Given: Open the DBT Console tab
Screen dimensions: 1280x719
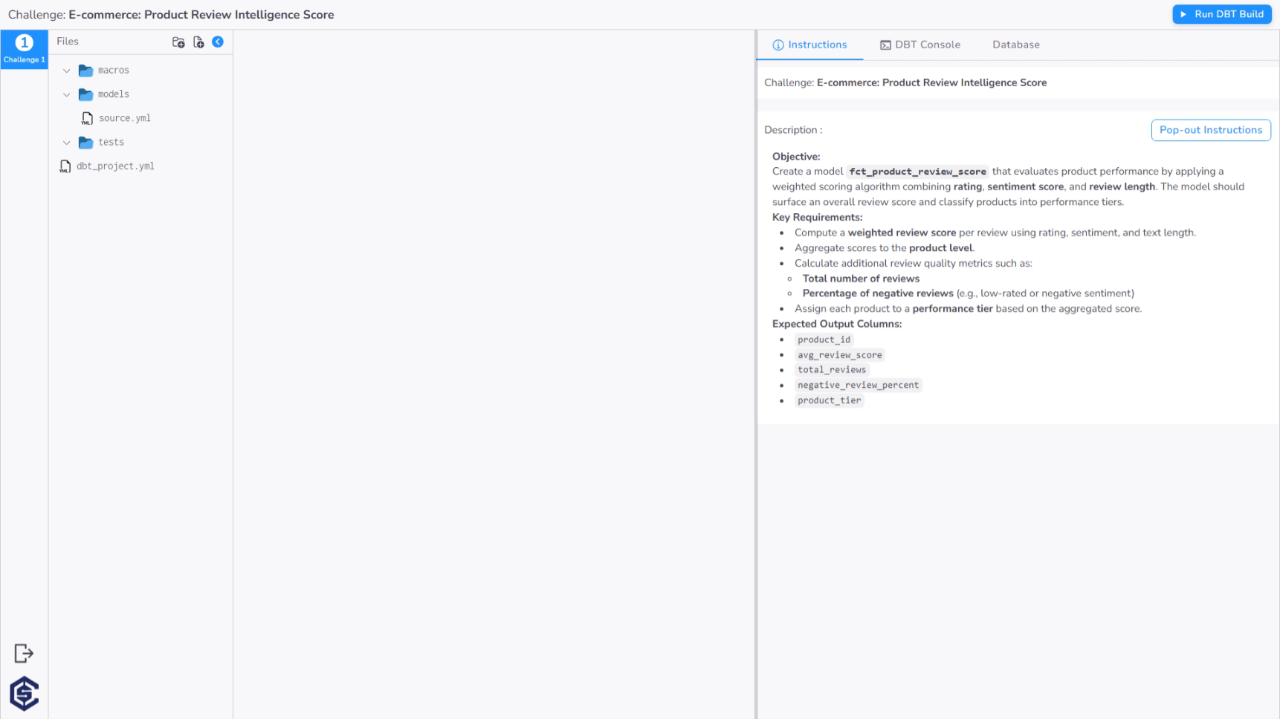Looking at the screenshot, I should tap(920, 45).
